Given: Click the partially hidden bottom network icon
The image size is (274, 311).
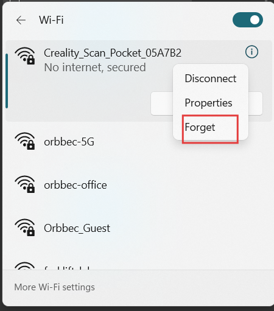Looking at the screenshot, I should [25, 266].
